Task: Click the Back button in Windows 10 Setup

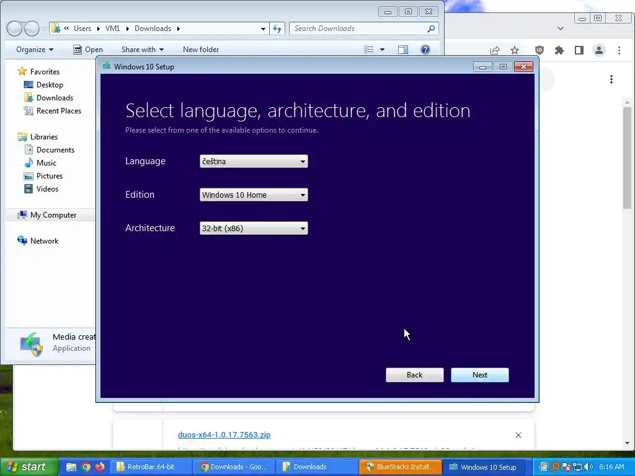Action: (415, 375)
